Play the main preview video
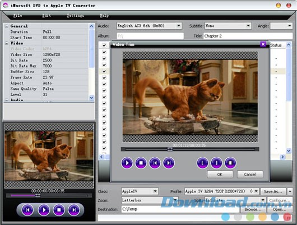This screenshot has height=225, width=297. click(44, 210)
